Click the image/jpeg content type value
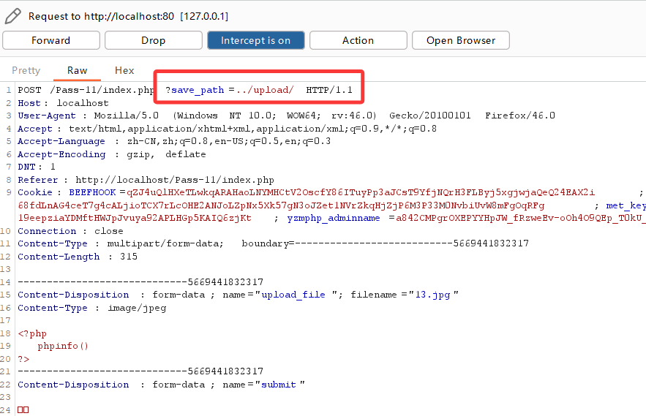The width and height of the screenshot is (646, 416). click(x=138, y=308)
